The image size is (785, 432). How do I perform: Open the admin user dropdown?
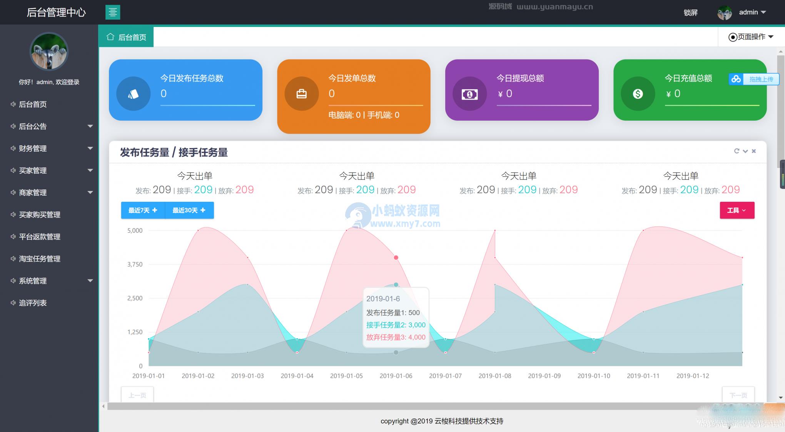752,12
